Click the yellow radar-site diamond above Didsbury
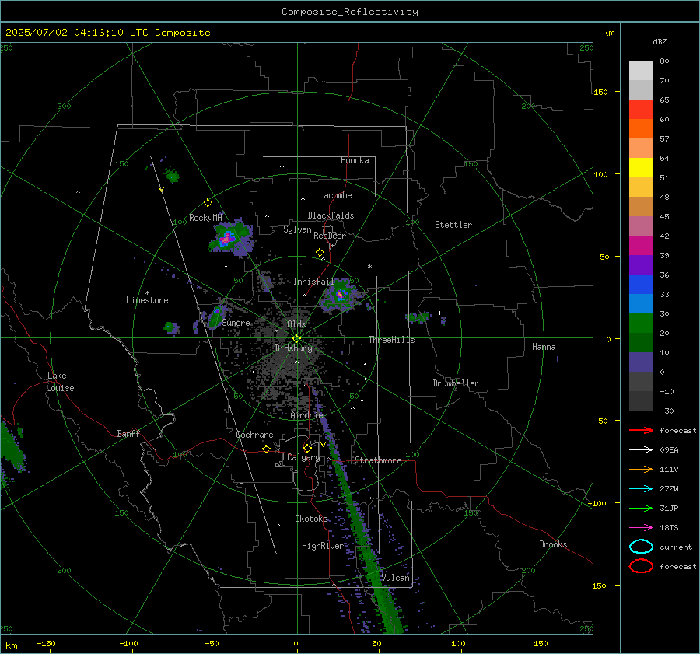 [296, 339]
